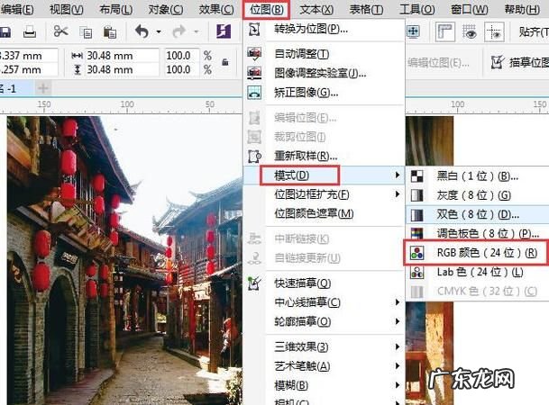
Task: Click the Copy icon in toolbar
Action: click(86, 32)
